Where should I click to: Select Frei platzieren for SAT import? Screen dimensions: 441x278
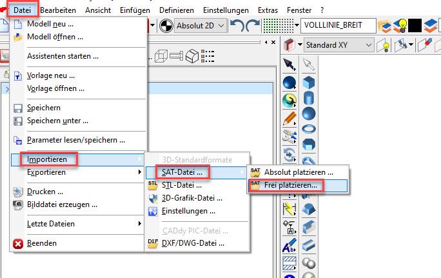[x=298, y=185]
